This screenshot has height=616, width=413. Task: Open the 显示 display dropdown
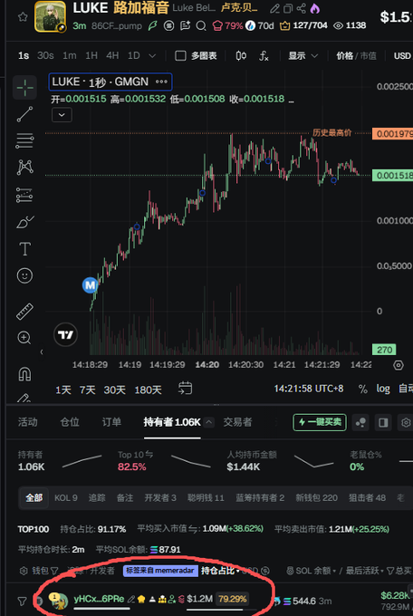[303, 56]
